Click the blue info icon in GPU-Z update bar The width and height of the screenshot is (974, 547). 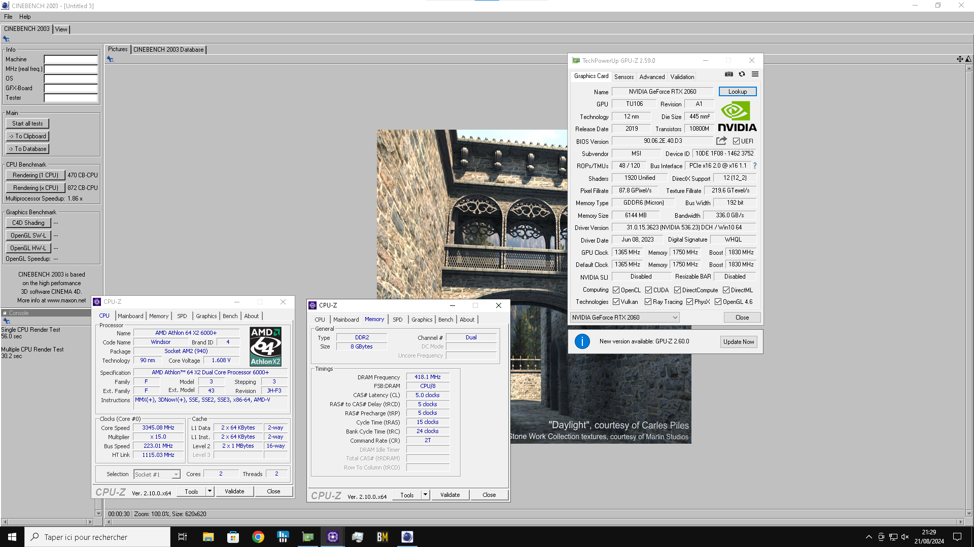pos(582,341)
